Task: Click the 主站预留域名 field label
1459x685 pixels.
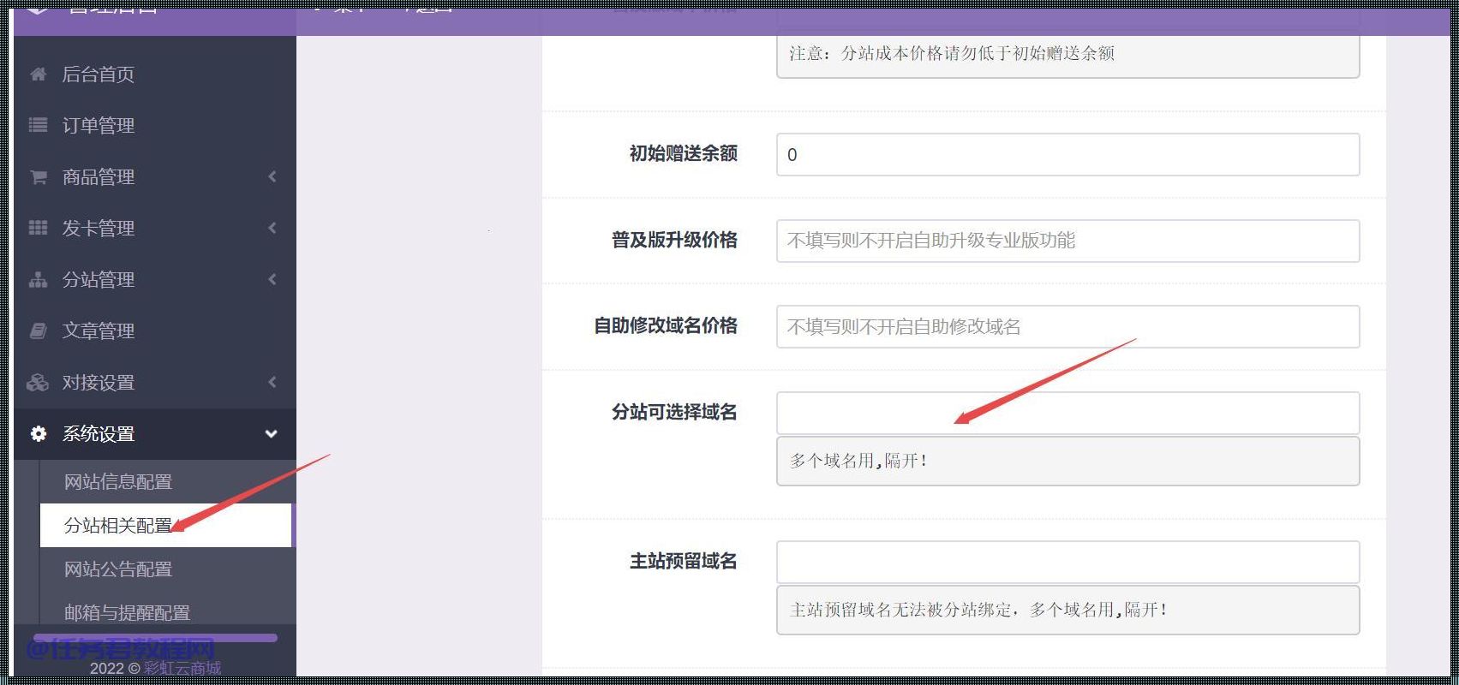Action: coord(683,561)
